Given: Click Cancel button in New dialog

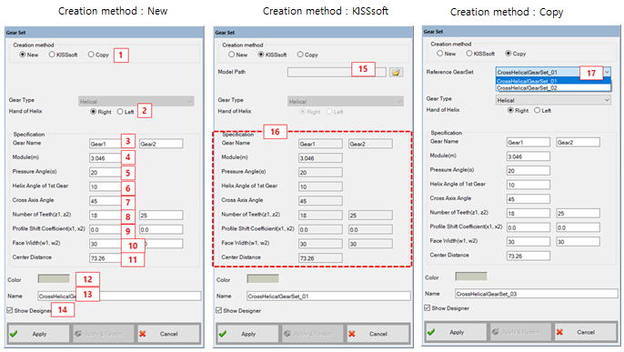Looking at the screenshot, I should point(168,334).
